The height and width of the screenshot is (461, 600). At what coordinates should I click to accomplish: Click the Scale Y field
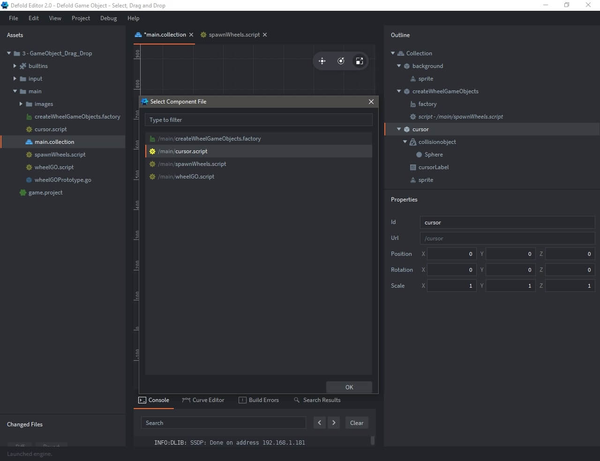pyautogui.click(x=511, y=286)
